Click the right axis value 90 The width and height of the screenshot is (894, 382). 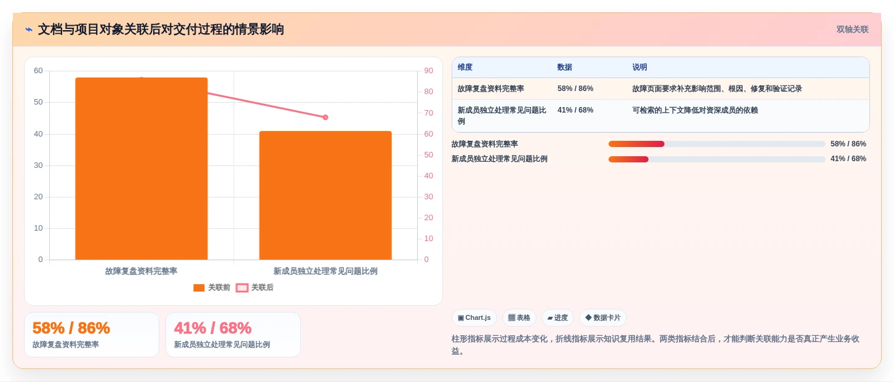pyautogui.click(x=428, y=71)
